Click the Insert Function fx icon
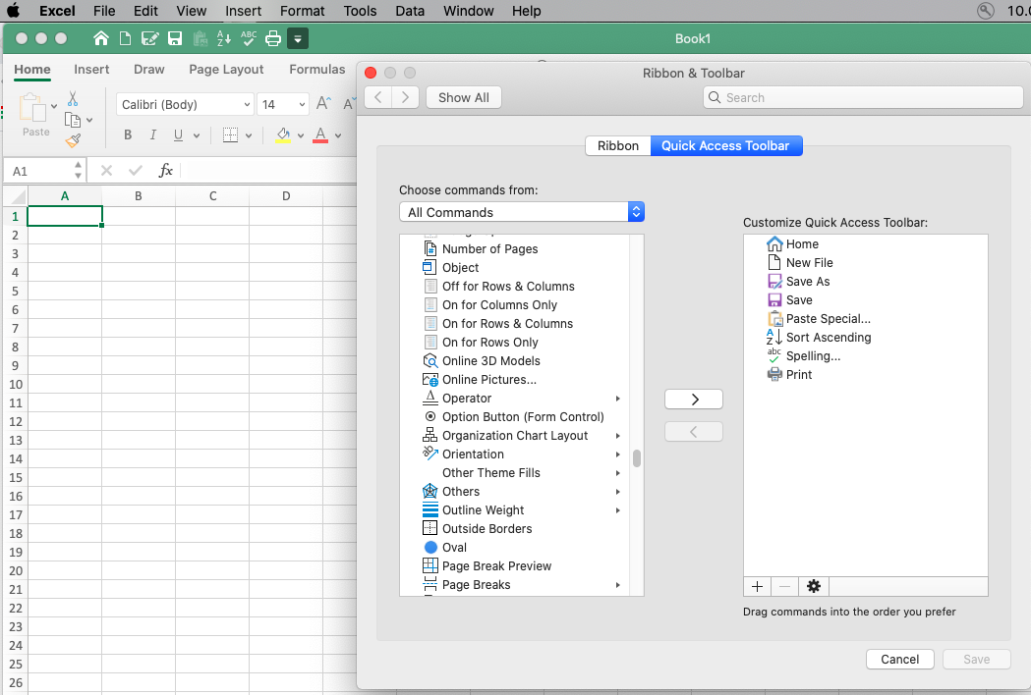This screenshot has width=1031, height=695. click(x=166, y=171)
